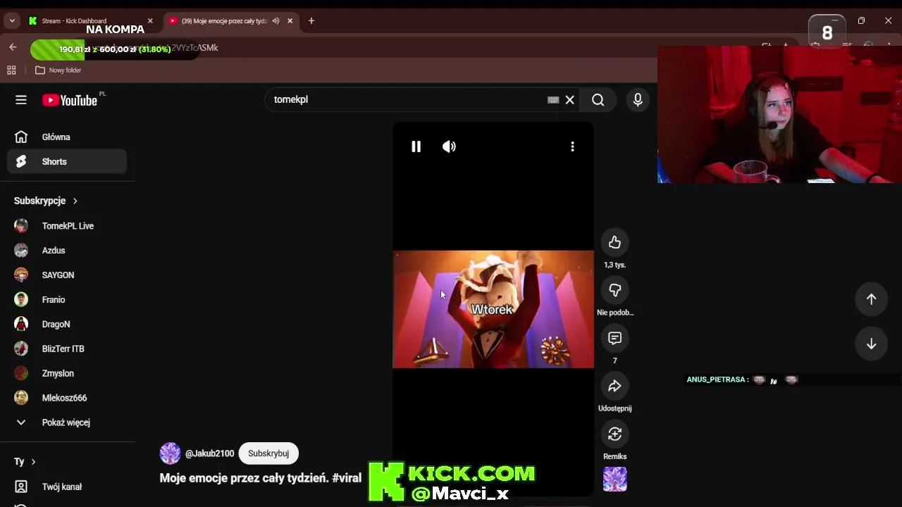Click the Subskrybuj button
Screen dimensions: 902x507
tap(268, 453)
